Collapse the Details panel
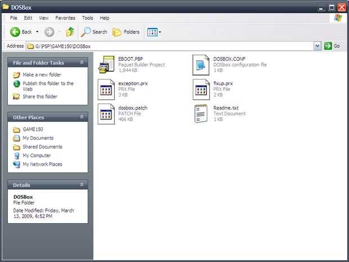The image size is (349, 262). (x=82, y=185)
